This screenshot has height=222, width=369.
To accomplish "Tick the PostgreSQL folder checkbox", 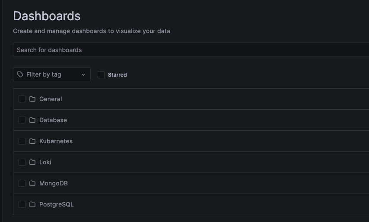I will (x=22, y=204).
